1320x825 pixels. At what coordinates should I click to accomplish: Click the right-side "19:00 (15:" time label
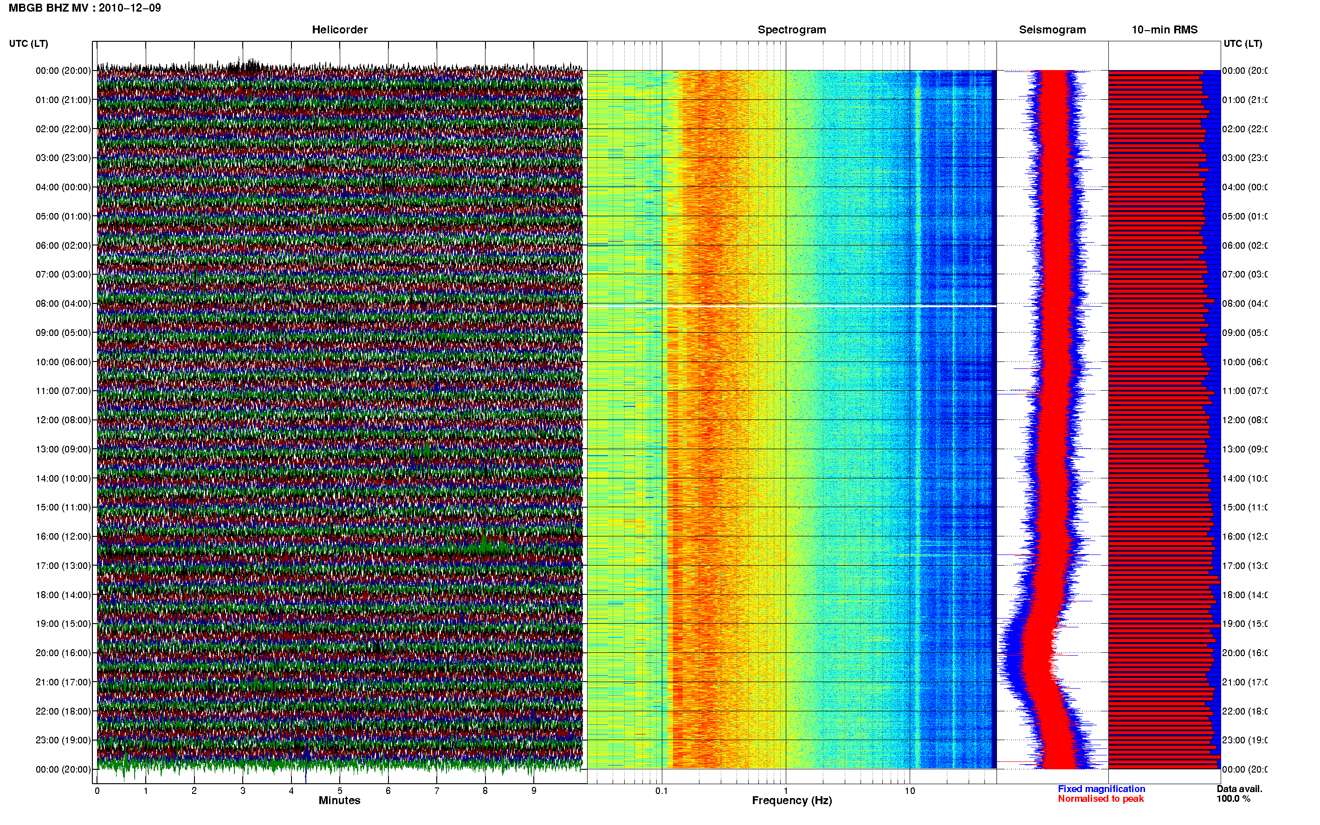click(x=1245, y=624)
